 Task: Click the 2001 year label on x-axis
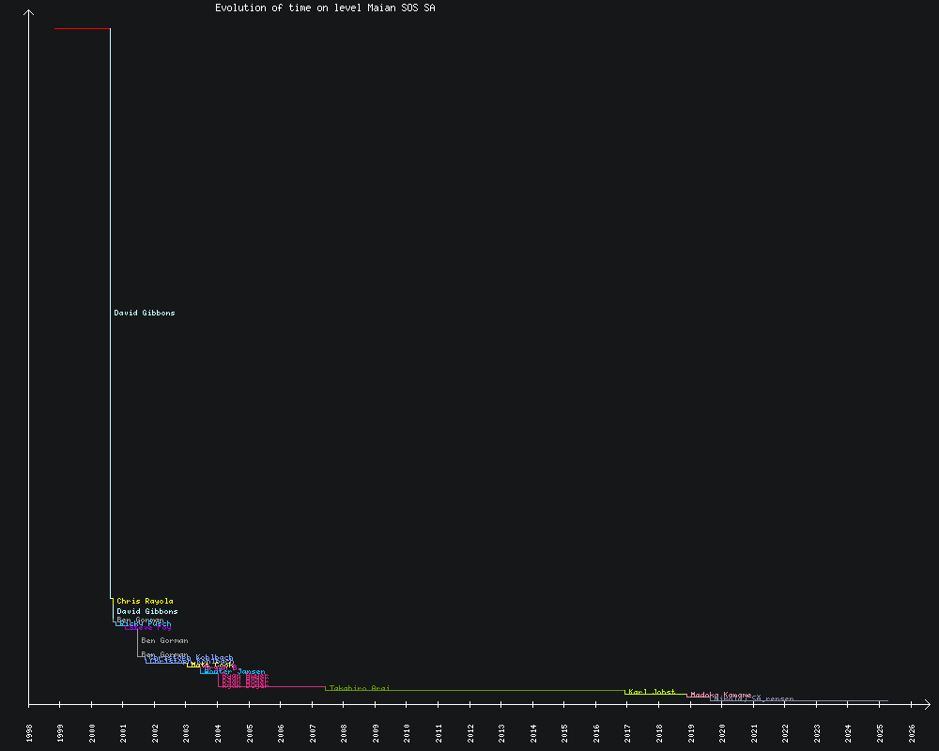tap(124, 732)
